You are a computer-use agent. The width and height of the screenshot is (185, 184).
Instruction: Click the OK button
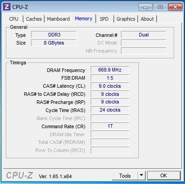point(164,175)
